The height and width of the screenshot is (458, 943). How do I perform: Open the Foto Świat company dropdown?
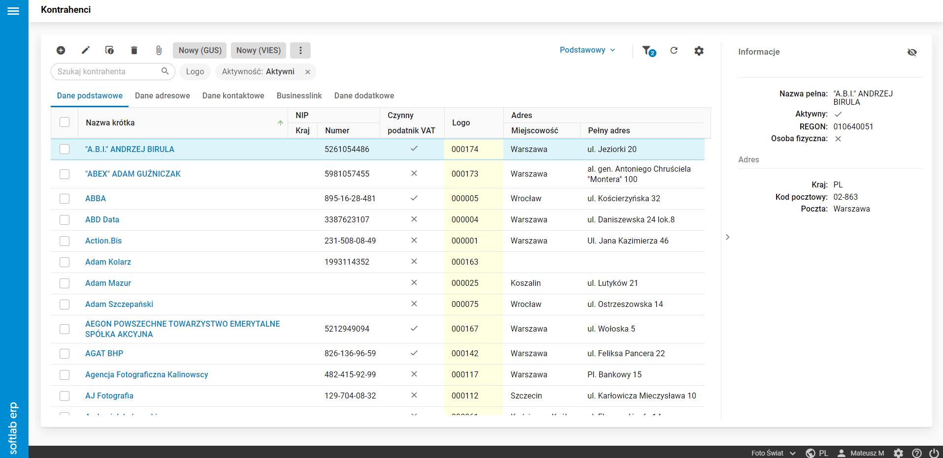[774, 453]
